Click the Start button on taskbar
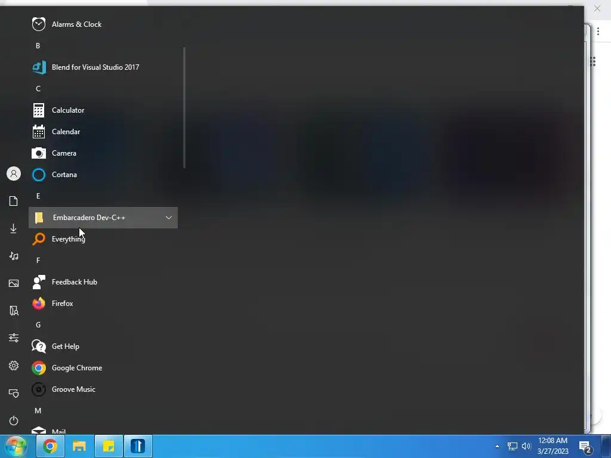This screenshot has height=458, width=611. 16,446
